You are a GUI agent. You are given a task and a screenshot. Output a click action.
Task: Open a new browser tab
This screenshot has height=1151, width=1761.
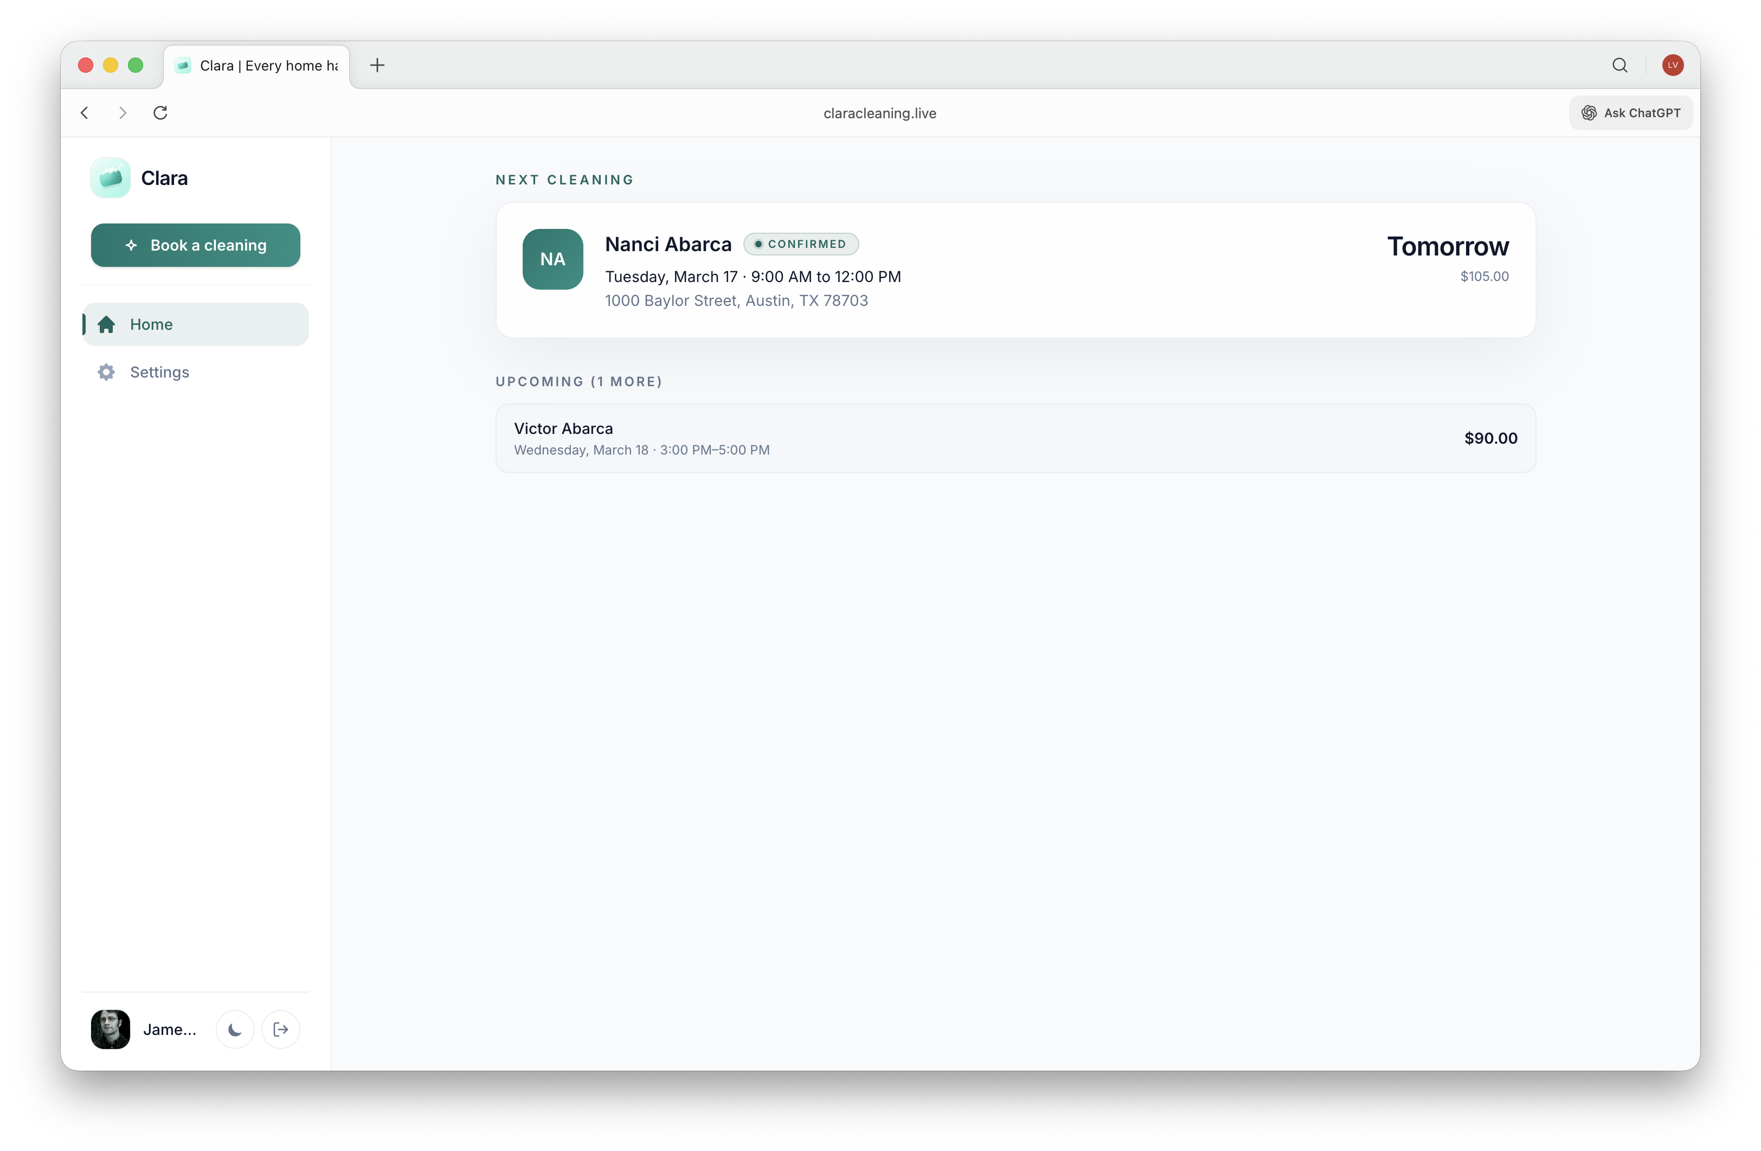[377, 65]
